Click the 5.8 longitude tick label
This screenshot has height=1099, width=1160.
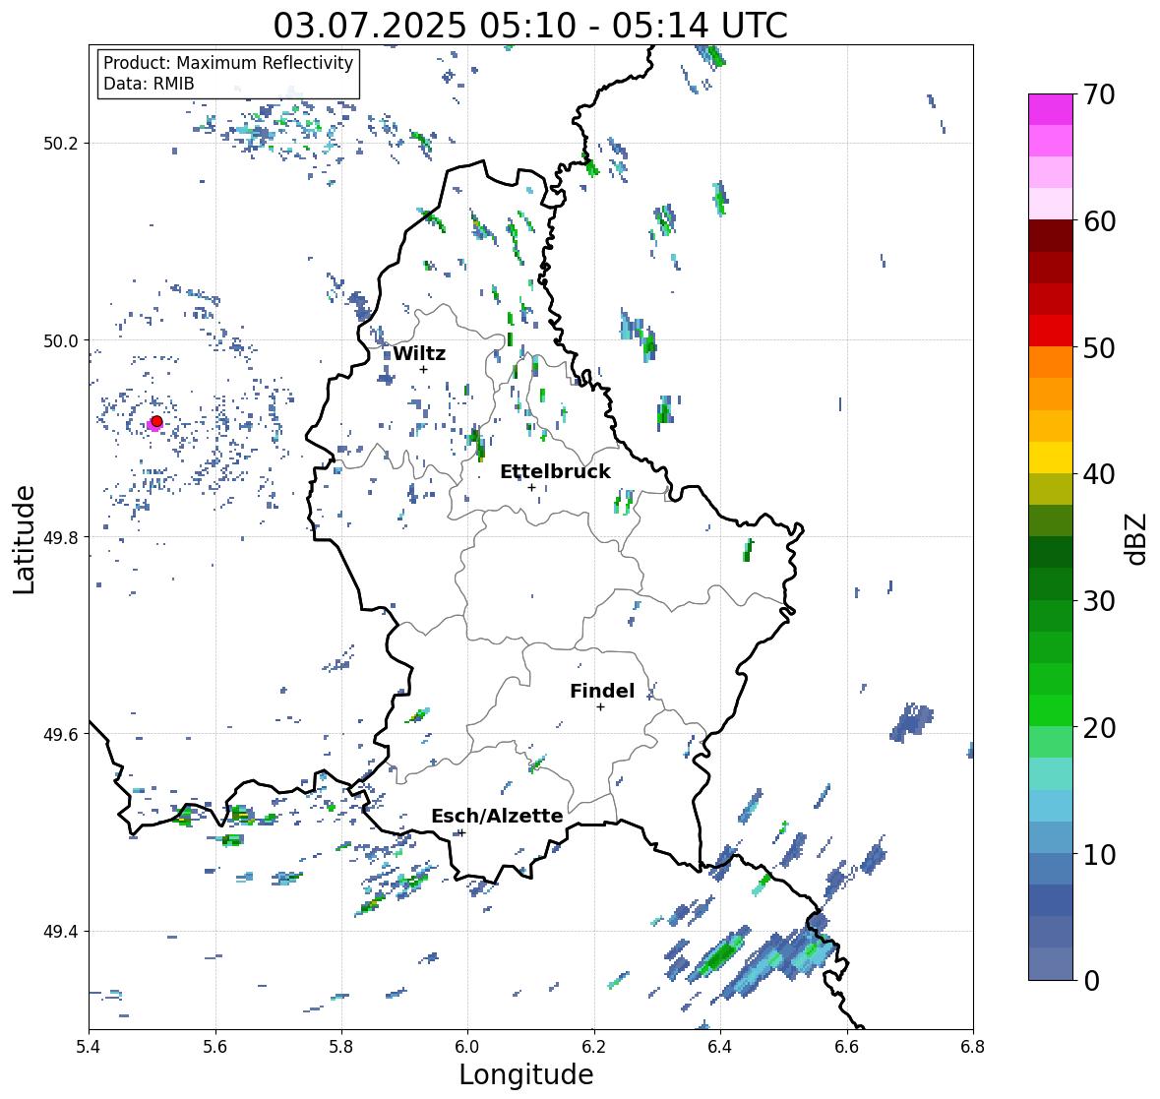pos(341,1046)
